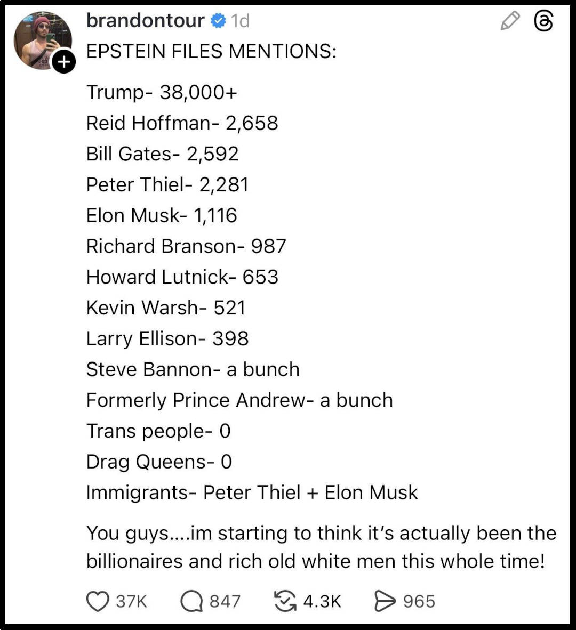576x630 pixels.
Task: View the 37K likes count
Action: click(131, 601)
